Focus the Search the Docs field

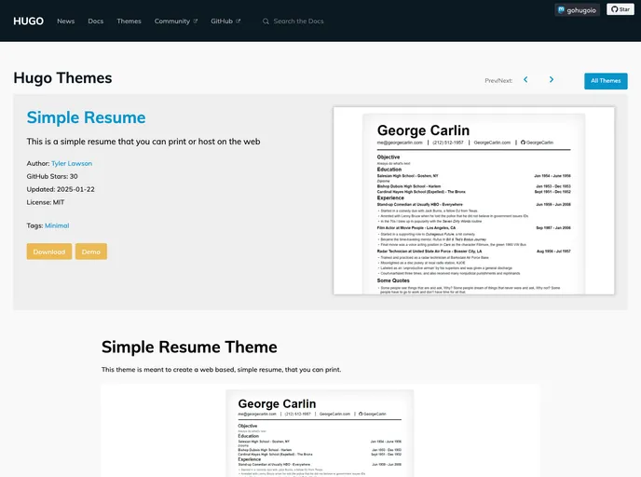(x=298, y=21)
